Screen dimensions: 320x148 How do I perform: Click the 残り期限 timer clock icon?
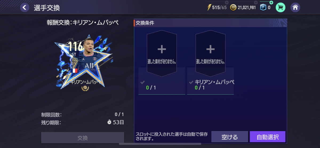109,122
